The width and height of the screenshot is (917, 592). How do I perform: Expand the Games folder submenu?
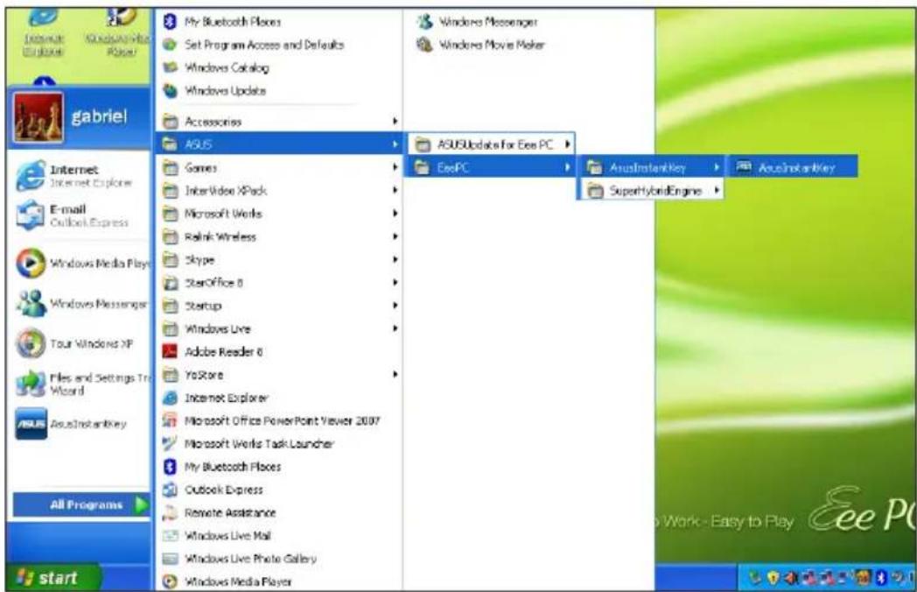tap(279, 167)
